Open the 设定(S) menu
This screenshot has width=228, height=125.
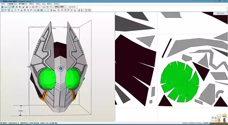click(38, 4)
